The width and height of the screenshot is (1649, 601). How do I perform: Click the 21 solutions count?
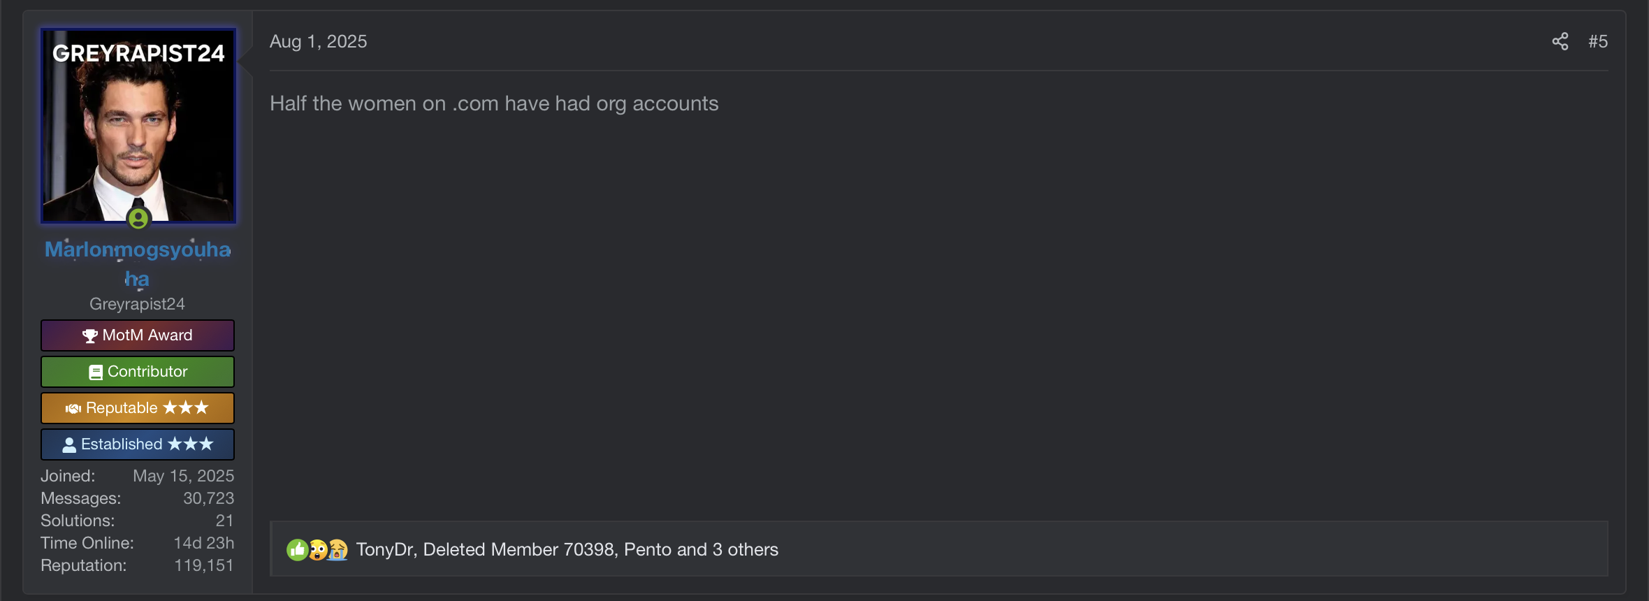pyautogui.click(x=224, y=521)
